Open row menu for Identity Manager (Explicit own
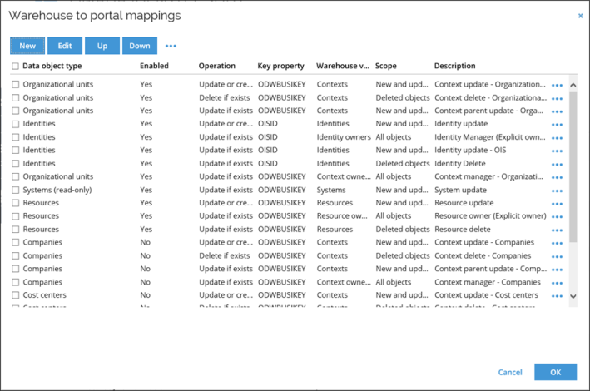Image resolution: width=590 pixels, height=391 pixels. click(557, 138)
